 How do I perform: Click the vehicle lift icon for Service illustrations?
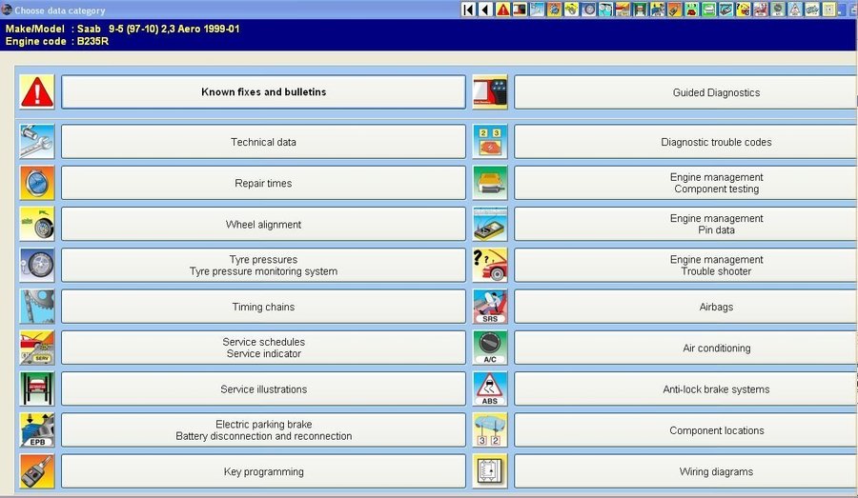[x=37, y=389]
